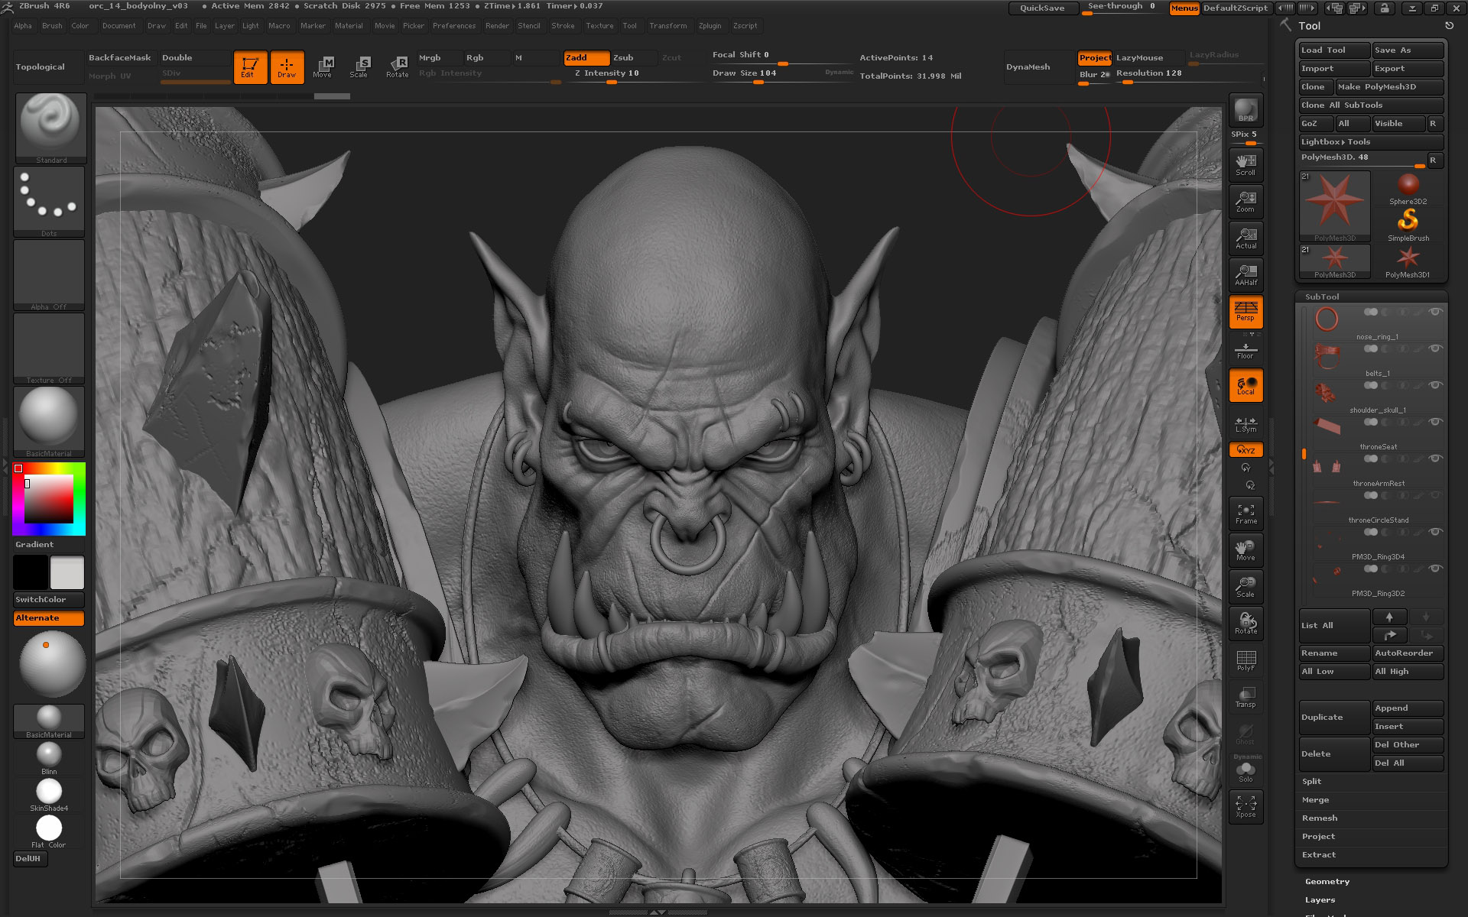The height and width of the screenshot is (917, 1468).
Task: Open Lightbox Tools browser
Action: (x=1371, y=142)
